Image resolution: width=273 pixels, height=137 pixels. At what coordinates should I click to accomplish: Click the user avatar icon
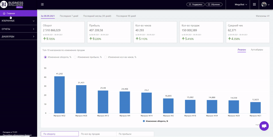264,5
